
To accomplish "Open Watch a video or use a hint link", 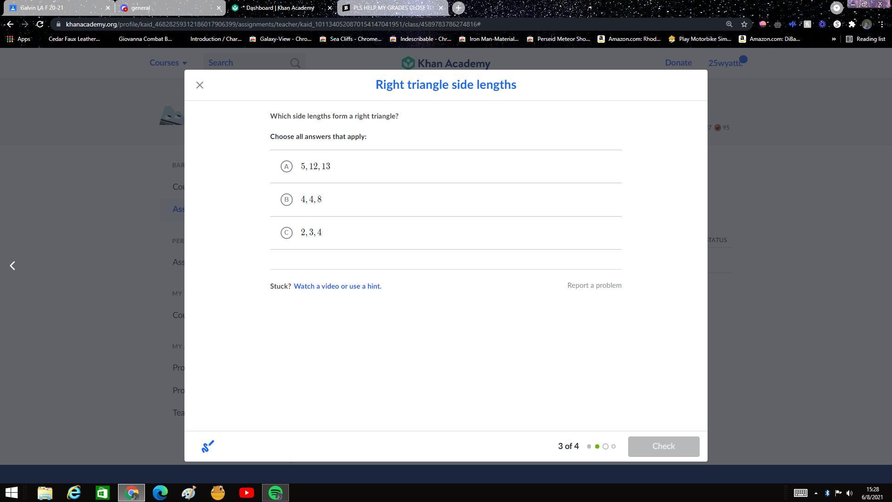I will pos(337,286).
